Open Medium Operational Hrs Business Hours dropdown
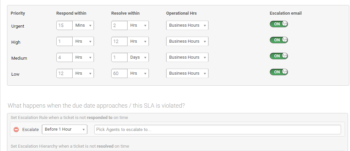This screenshot has width=350, height=151. pyautogui.click(x=187, y=57)
